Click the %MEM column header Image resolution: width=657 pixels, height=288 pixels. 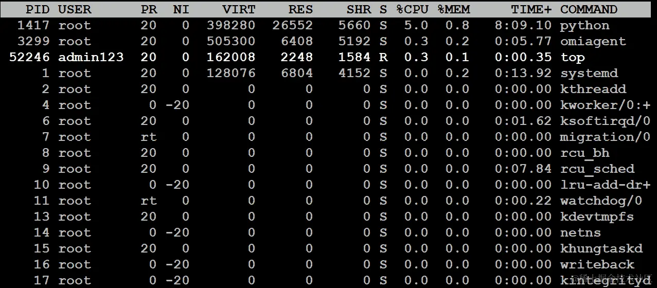click(453, 9)
